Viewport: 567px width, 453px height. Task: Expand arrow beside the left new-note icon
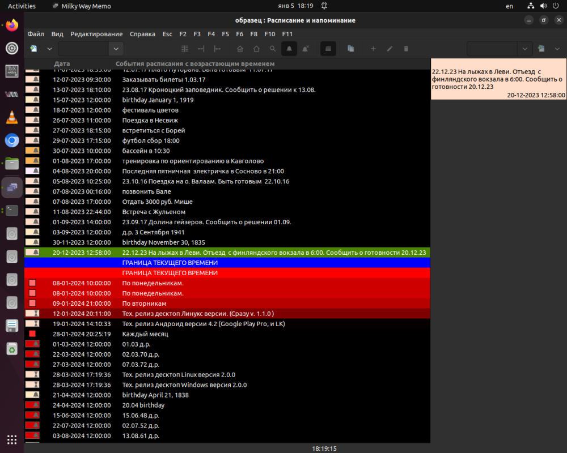pyautogui.click(x=49, y=49)
